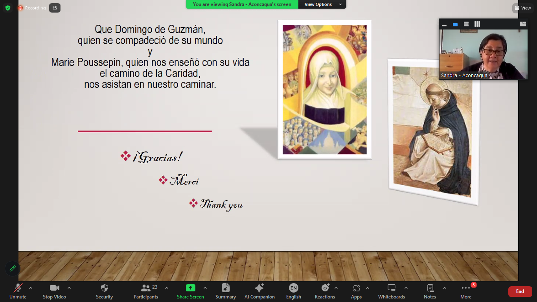Click the ES language badge

tap(55, 8)
